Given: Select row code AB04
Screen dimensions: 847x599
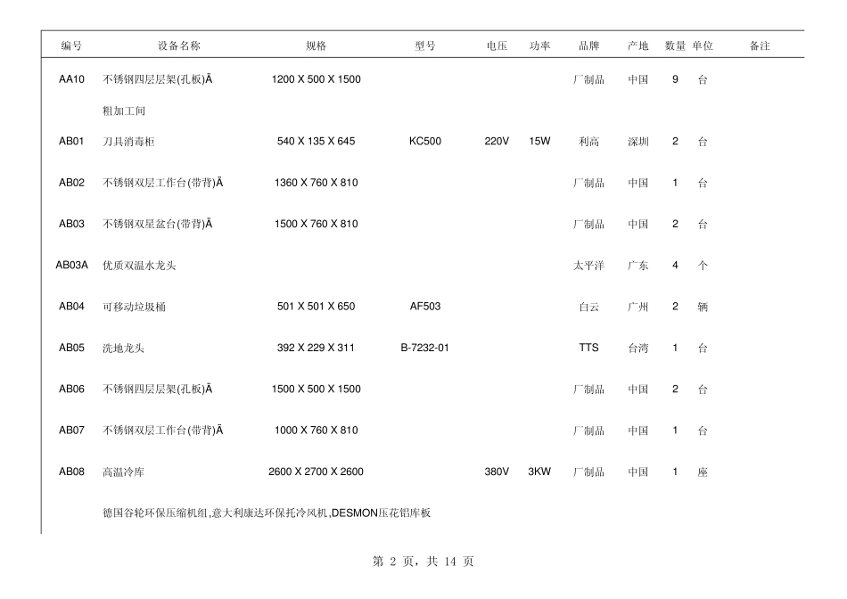Looking at the screenshot, I should click(x=72, y=307).
